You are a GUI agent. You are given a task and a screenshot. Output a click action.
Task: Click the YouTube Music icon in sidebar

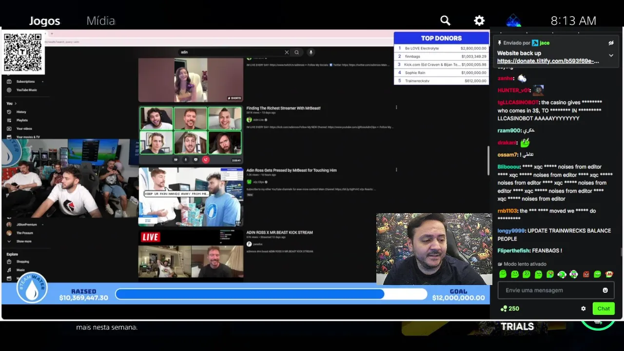pos(9,90)
